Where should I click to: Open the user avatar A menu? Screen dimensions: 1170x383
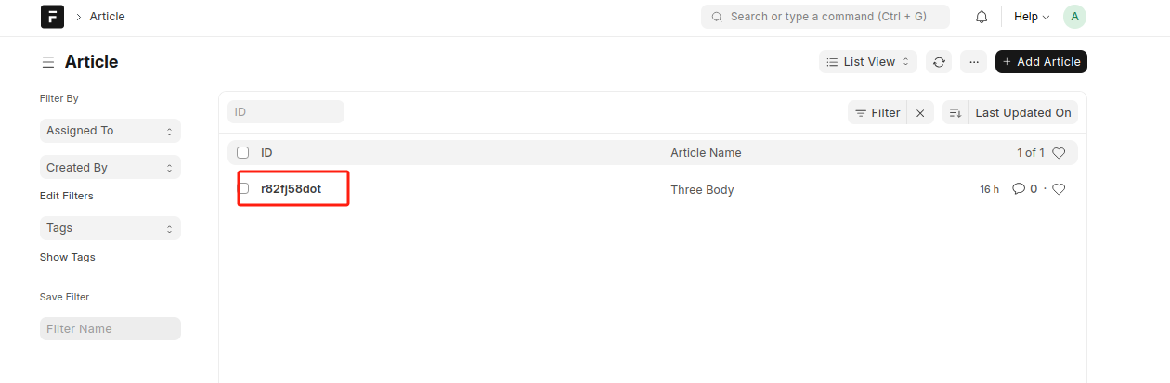coord(1075,17)
